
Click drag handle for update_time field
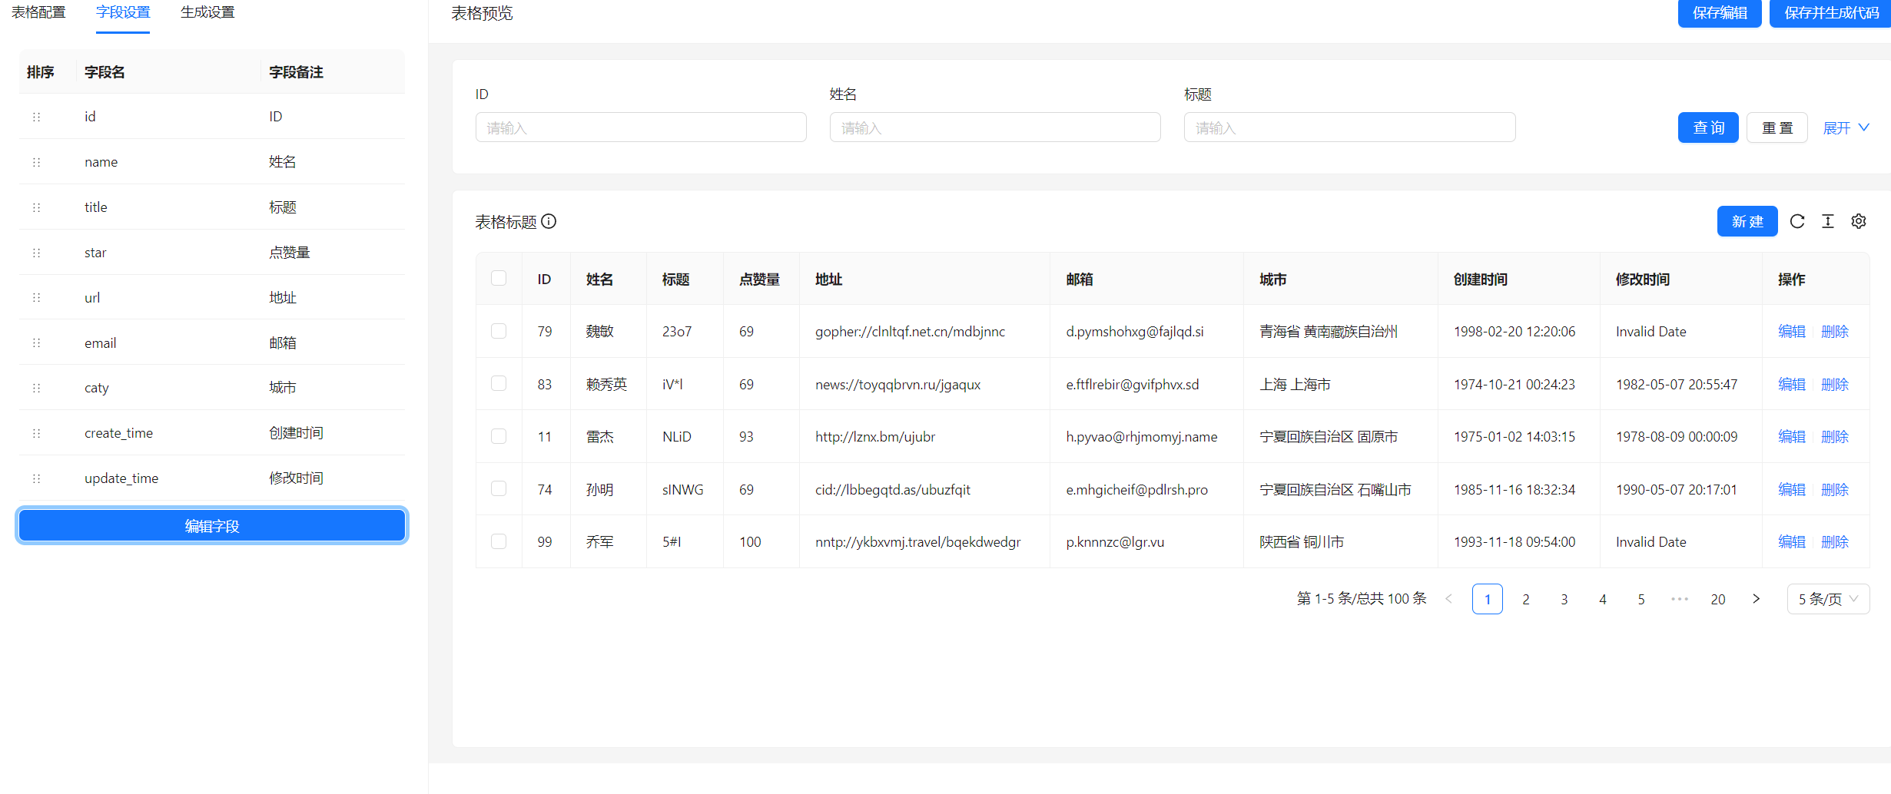point(36,478)
